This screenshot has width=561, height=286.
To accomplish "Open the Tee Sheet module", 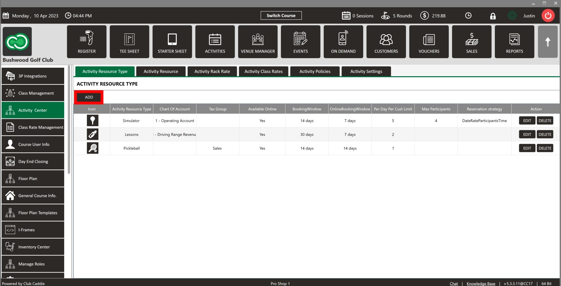I will click(x=129, y=42).
